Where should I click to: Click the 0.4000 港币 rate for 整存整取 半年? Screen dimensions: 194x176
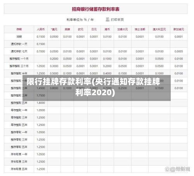tap(107, 73)
